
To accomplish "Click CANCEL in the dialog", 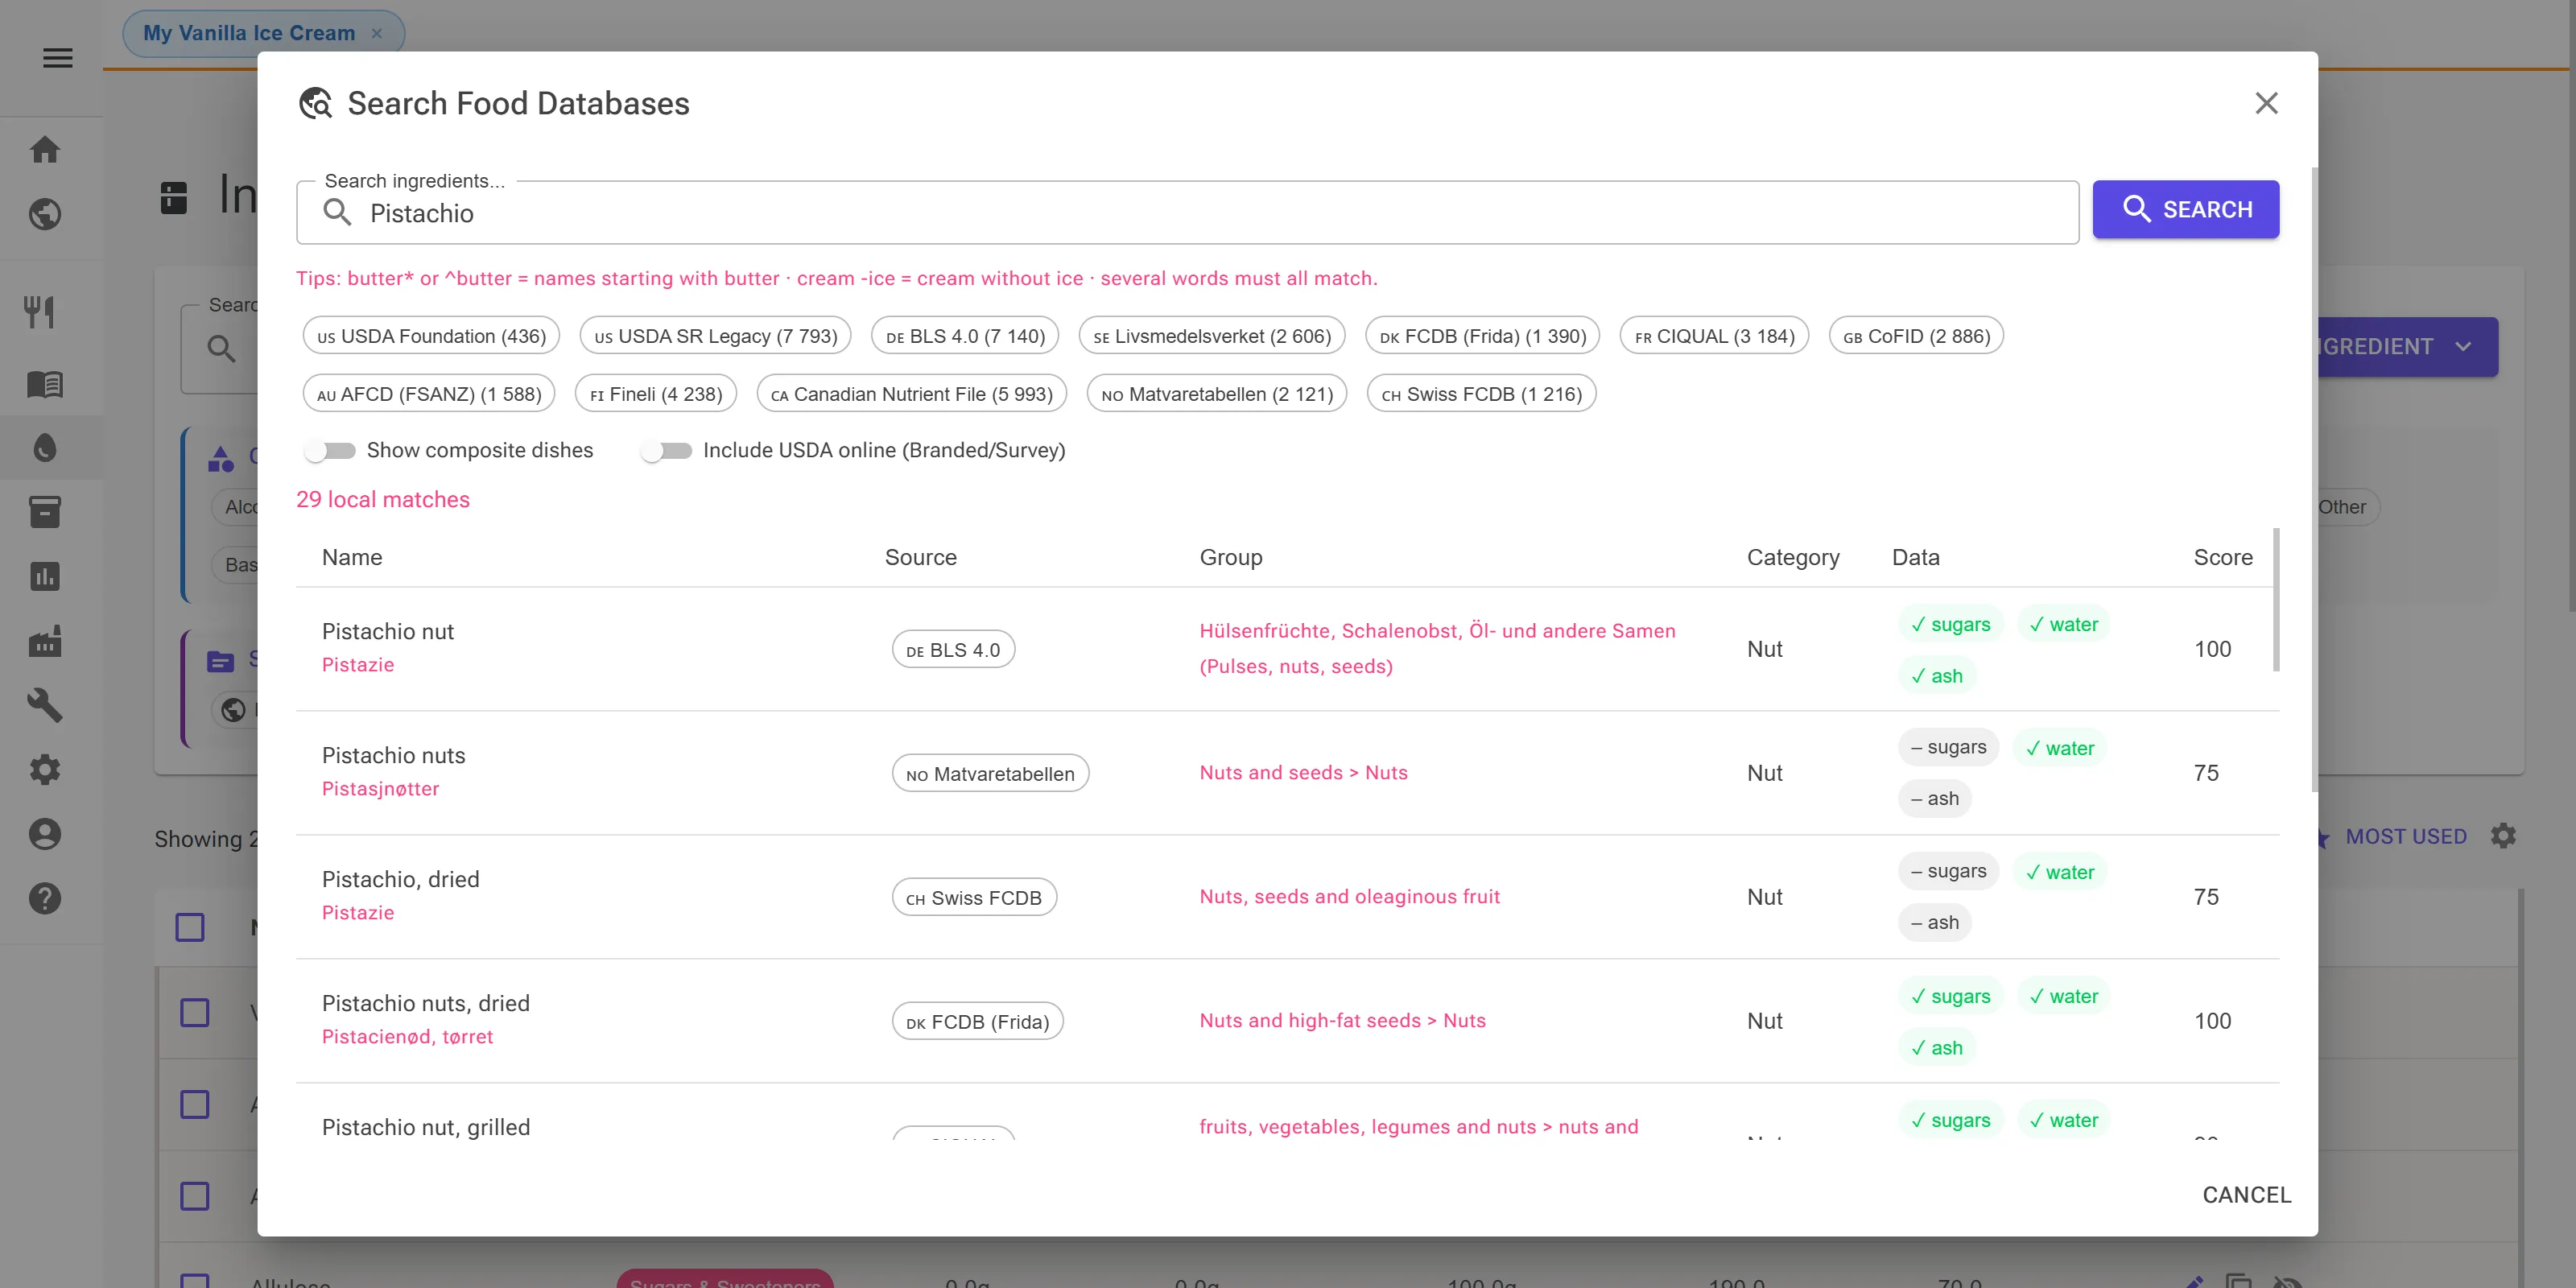I will [x=2246, y=1195].
